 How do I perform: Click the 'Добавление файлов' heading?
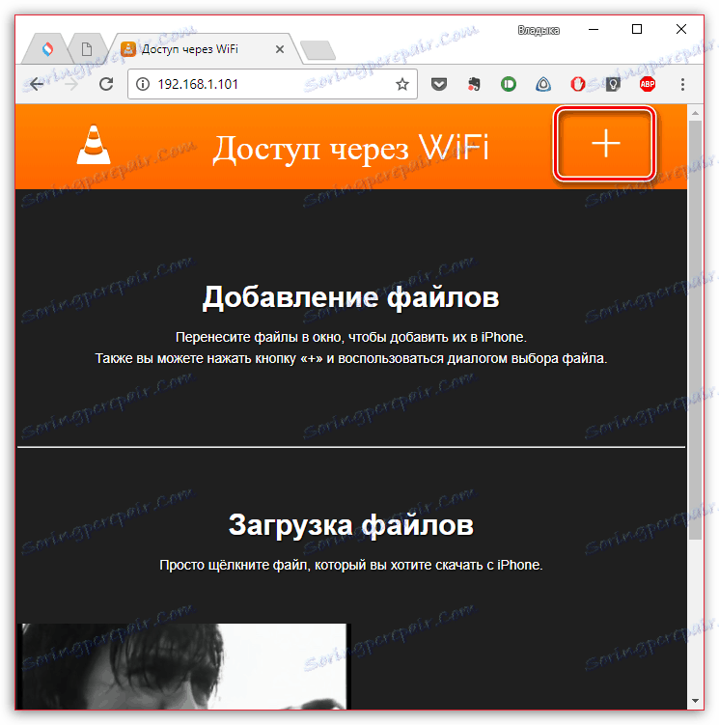click(350, 296)
